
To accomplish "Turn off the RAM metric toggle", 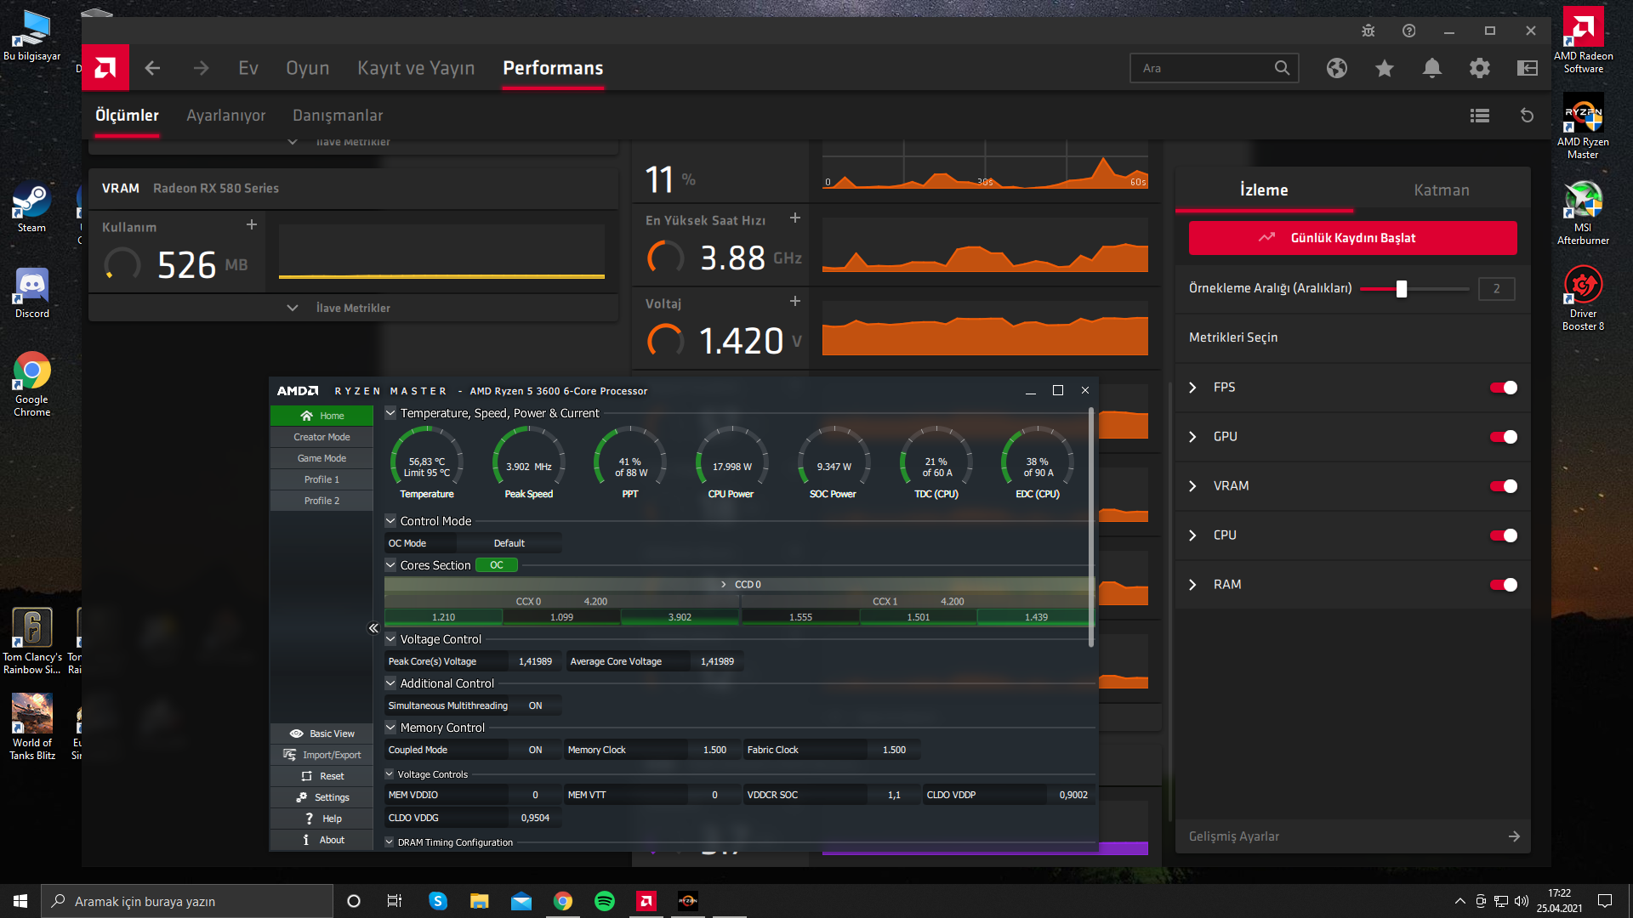I will [x=1503, y=585].
